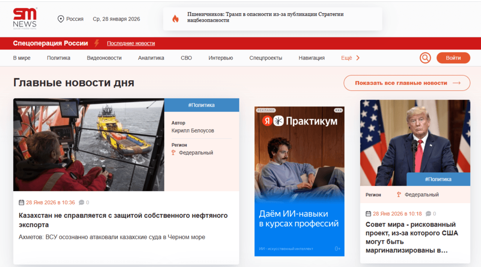Click the comment bubble on the Trump article
The height and width of the screenshot is (267, 481).
click(429, 213)
